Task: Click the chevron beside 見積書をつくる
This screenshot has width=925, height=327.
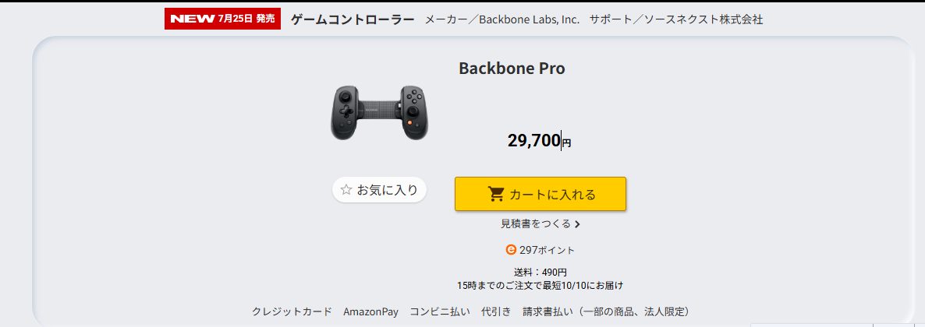Action: [x=577, y=224]
